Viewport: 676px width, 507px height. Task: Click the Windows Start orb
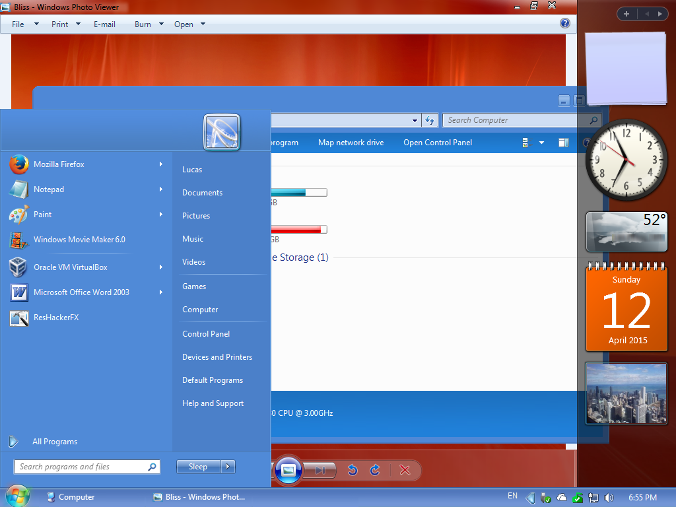(17, 496)
